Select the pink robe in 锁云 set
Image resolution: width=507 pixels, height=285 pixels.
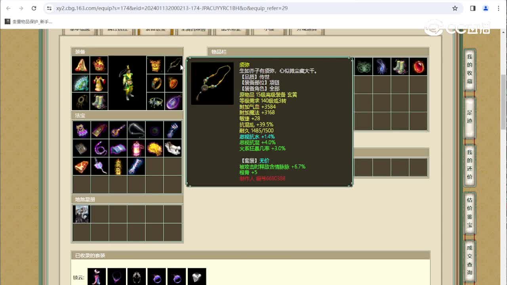pyautogui.click(x=97, y=277)
